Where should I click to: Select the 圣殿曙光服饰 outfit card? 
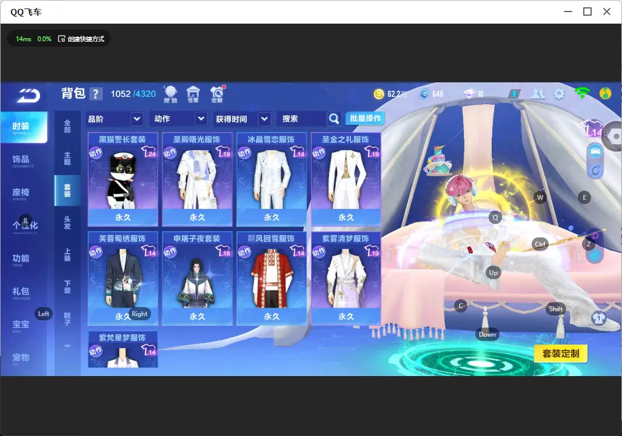tap(197, 180)
